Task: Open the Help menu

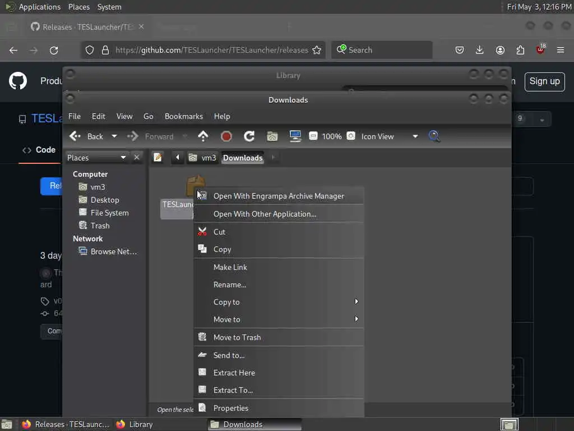Action: [x=222, y=116]
